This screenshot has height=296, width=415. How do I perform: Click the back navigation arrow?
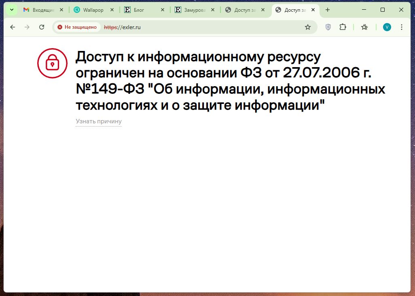13,27
